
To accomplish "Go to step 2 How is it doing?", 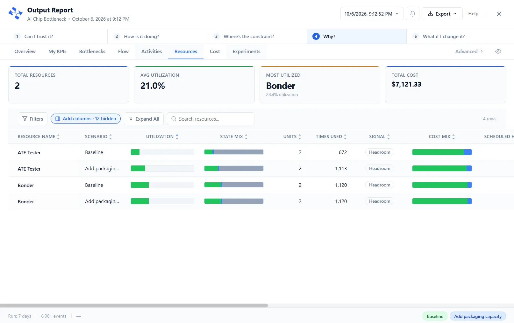I will [157, 37].
